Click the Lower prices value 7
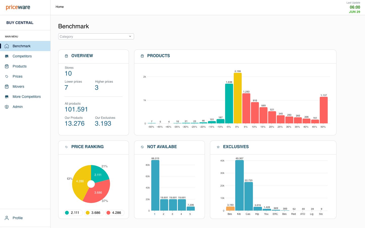The height and width of the screenshot is (228, 365). (66, 87)
